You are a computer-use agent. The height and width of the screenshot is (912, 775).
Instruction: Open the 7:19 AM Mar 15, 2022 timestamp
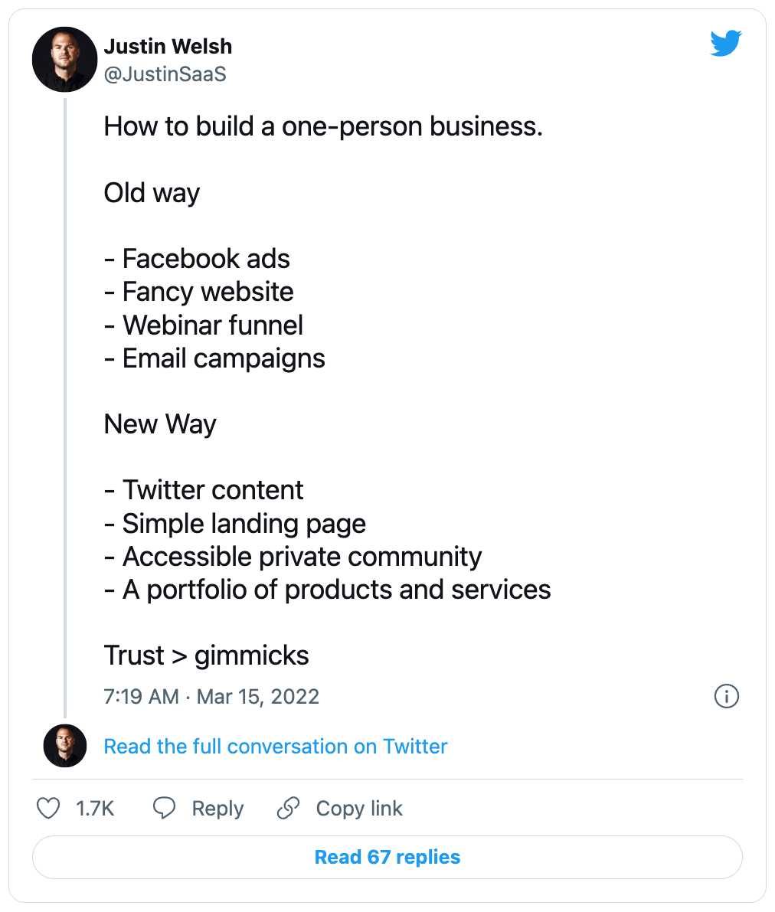(x=211, y=697)
